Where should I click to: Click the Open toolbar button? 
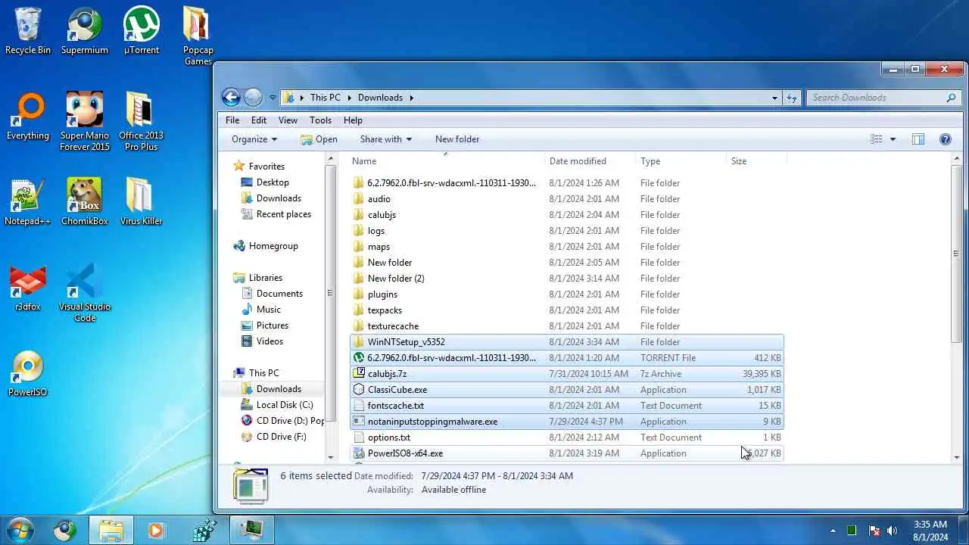click(x=319, y=139)
